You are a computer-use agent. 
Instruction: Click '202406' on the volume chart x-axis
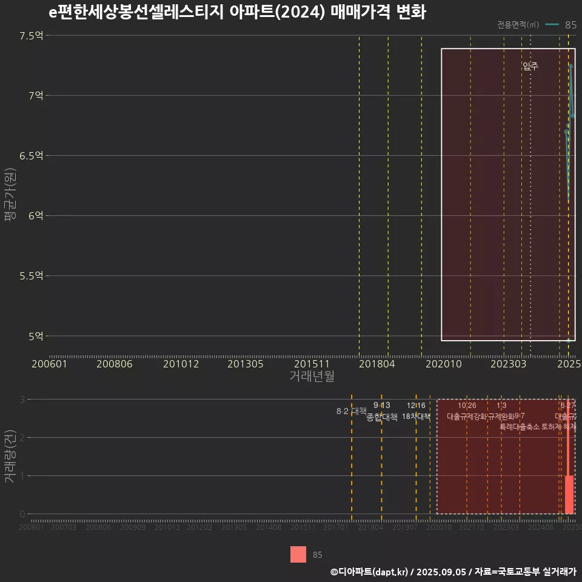coord(540,527)
